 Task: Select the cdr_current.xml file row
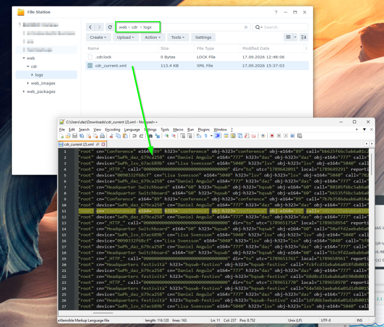(x=197, y=66)
